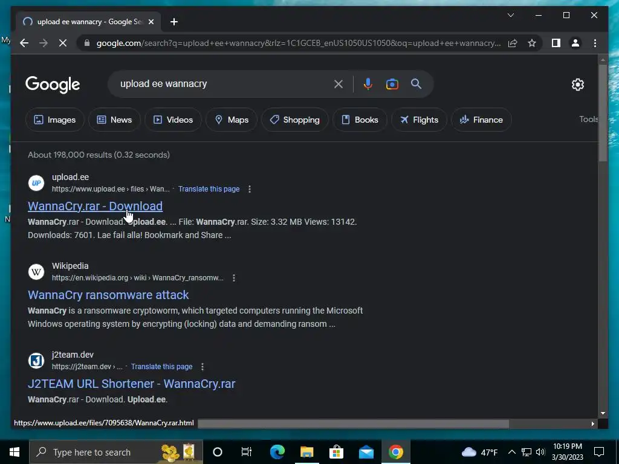Open the weather widget showing 47°F
This screenshot has width=619, height=464.
click(479, 452)
